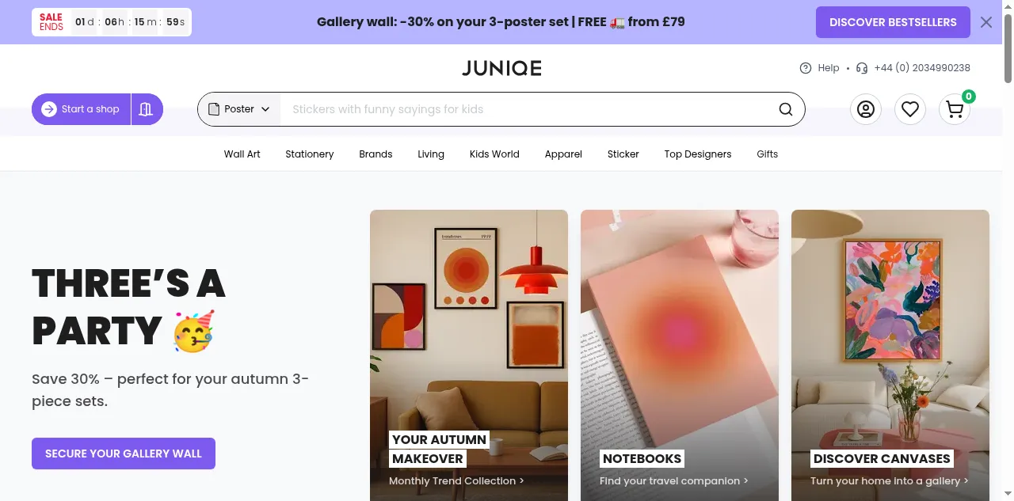Open the Top Designers menu
Image resolution: width=1014 pixels, height=501 pixels.
pyautogui.click(x=698, y=154)
